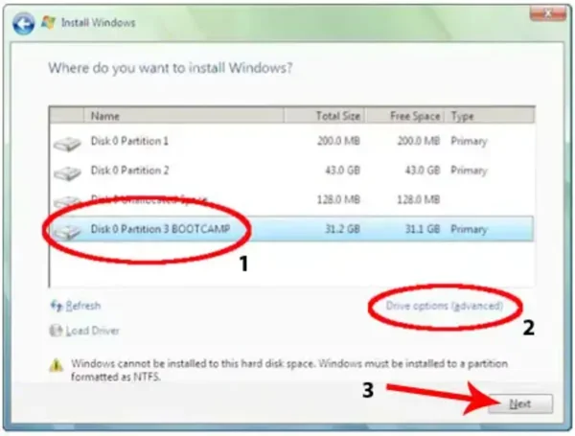The image size is (575, 436).
Task: Click the blue Back arrow button
Action: point(23,24)
